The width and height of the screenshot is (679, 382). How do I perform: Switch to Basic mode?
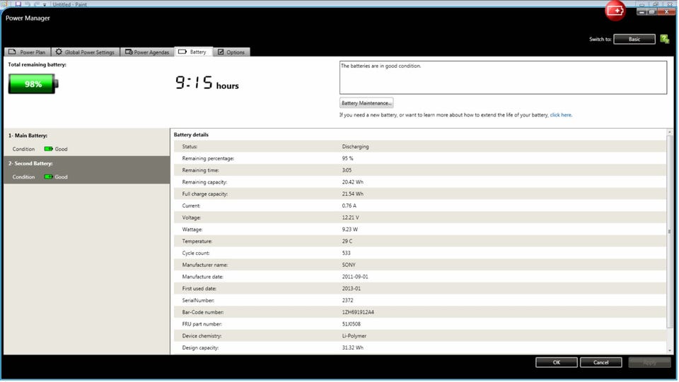tap(634, 40)
